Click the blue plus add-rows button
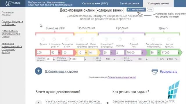The height and width of the screenshot is (104, 186). coord(39,71)
